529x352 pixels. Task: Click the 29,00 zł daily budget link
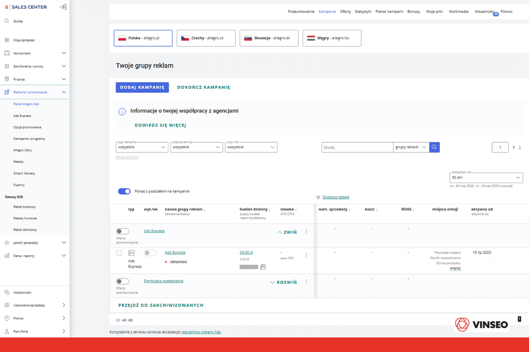click(246, 253)
